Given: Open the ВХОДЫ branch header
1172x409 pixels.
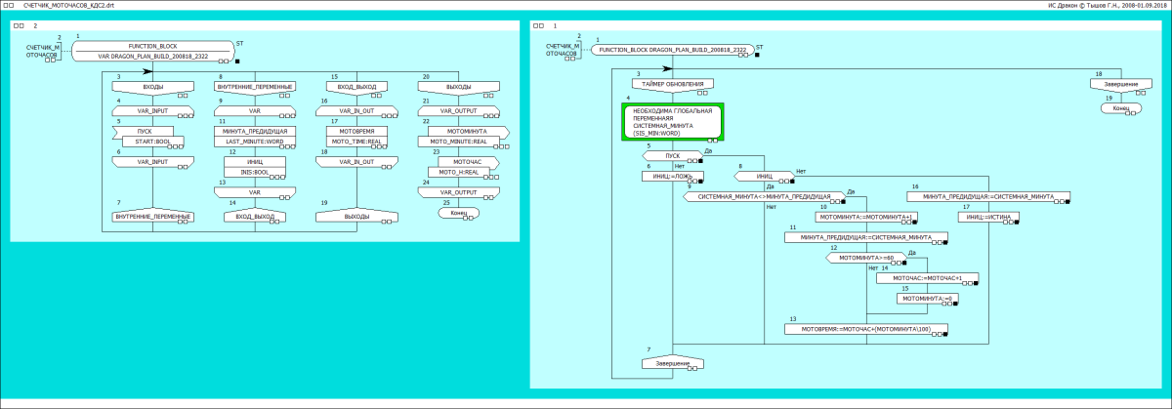Looking at the screenshot, I should tap(152, 88).
